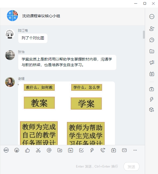Open the mail envelope icon
Viewport: 158px width, 174px height.
click(x=124, y=150)
